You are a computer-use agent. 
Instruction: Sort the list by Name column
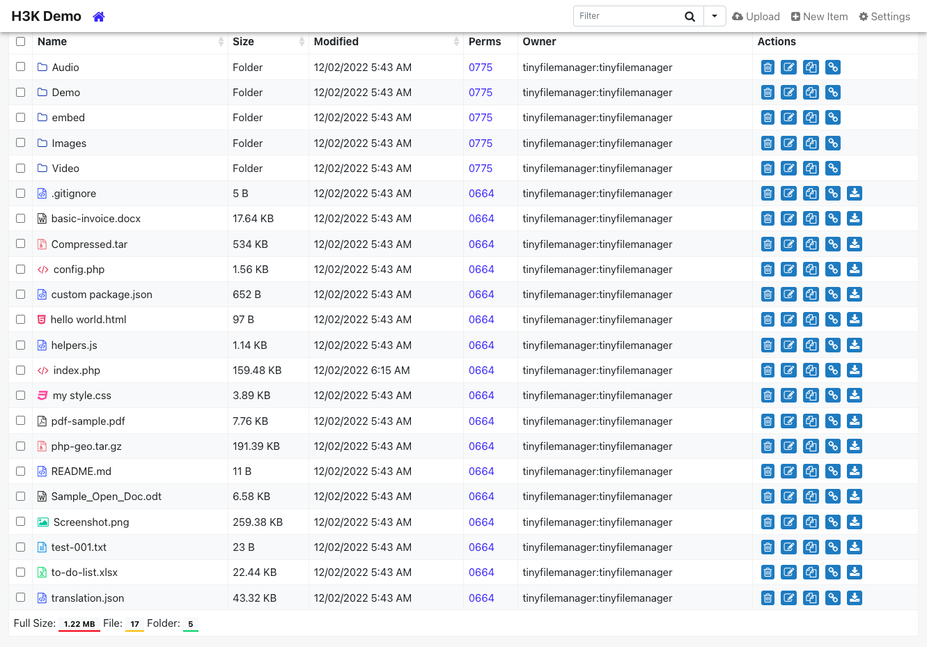click(x=130, y=42)
